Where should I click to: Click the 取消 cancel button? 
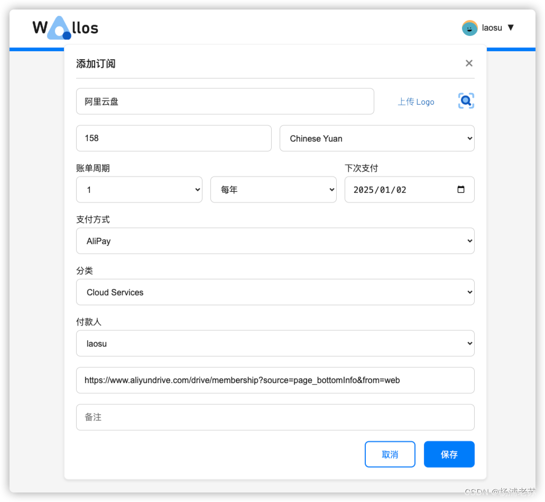[390, 454]
